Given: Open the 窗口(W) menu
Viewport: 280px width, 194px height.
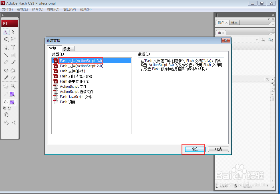Looking at the screenshot, I should [x=69, y=9].
